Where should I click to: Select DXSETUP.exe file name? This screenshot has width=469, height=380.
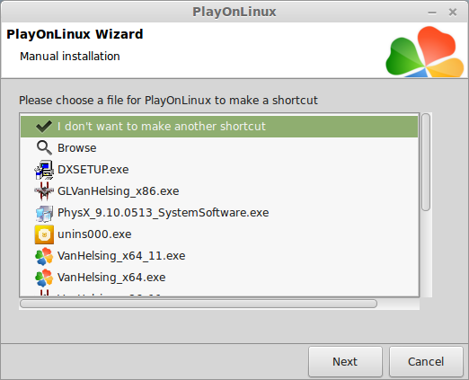pyautogui.click(x=93, y=170)
